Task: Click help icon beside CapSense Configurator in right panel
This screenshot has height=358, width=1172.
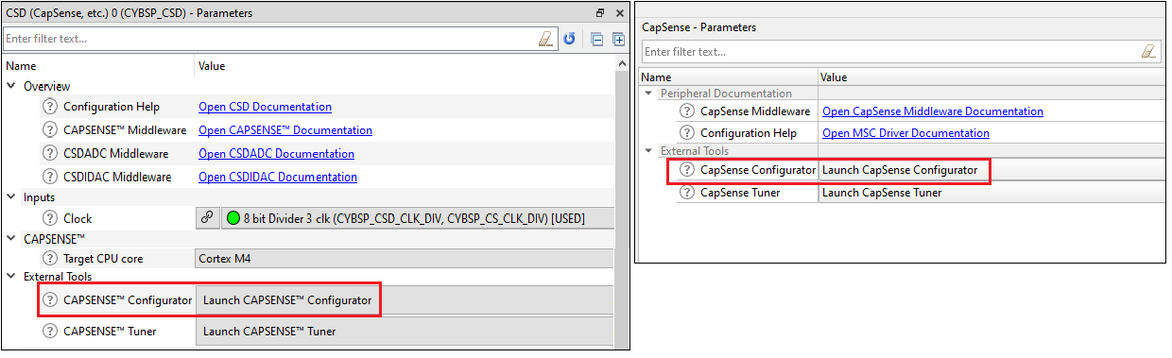Action: 687,170
